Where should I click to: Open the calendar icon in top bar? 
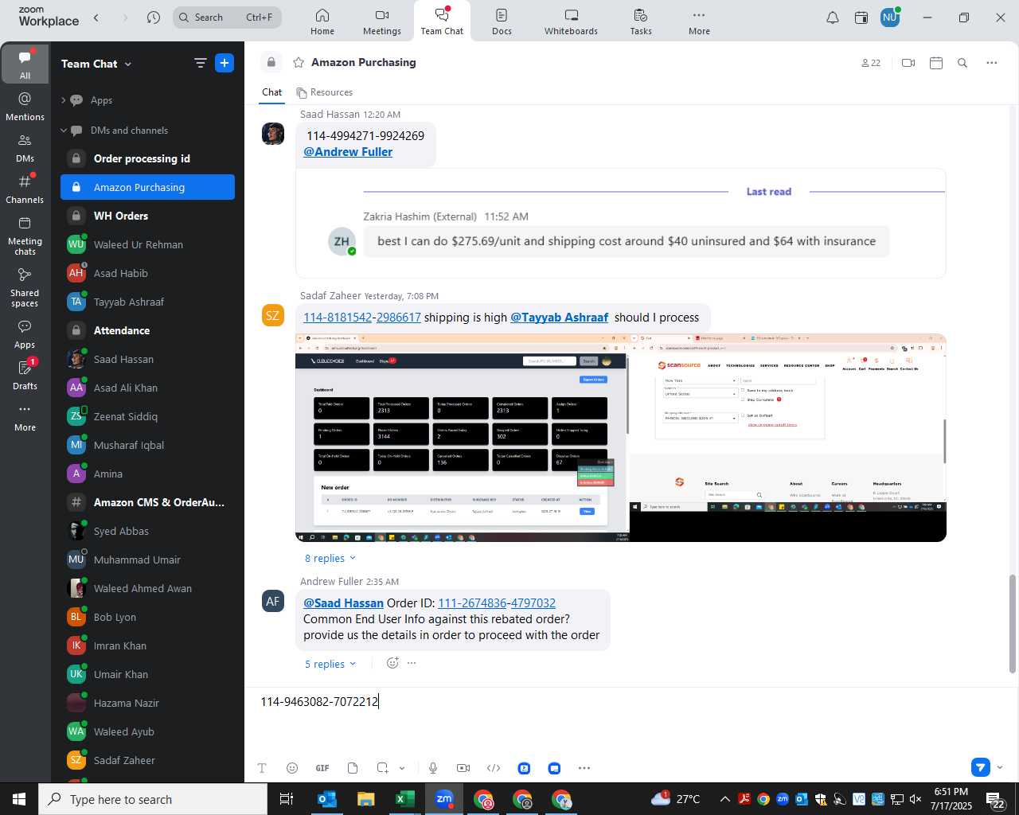(x=861, y=18)
